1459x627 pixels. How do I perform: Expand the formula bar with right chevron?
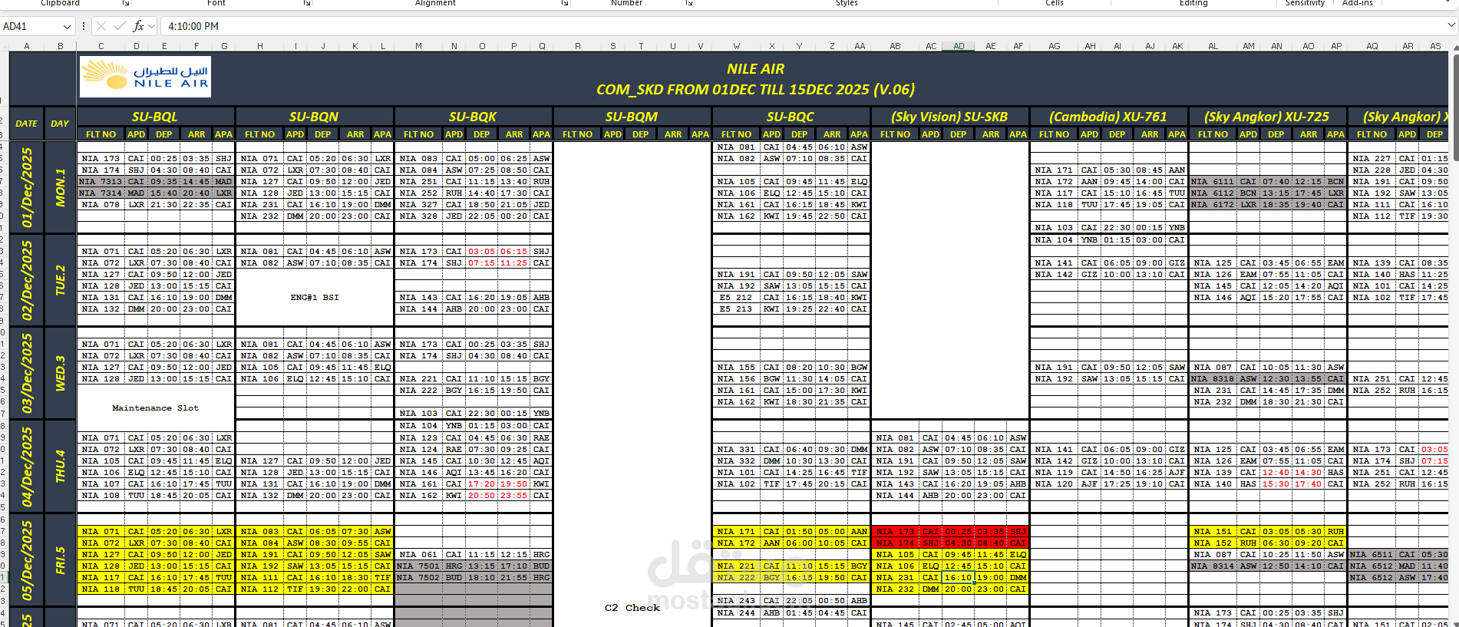[x=1451, y=25]
